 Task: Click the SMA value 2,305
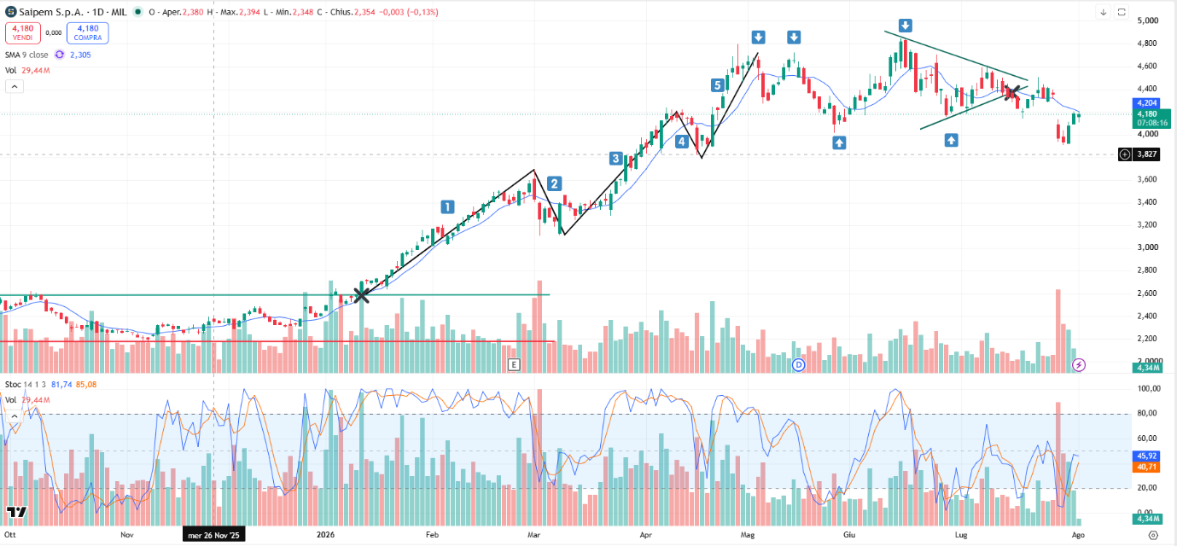pyautogui.click(x=80, y=55)
